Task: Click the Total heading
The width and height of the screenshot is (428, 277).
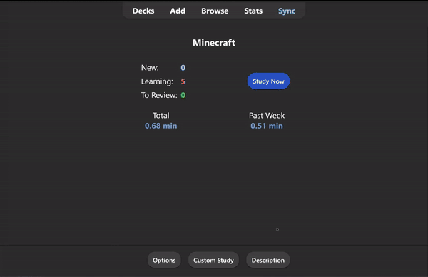Action: pyautogui.click(x=160, y=115)
